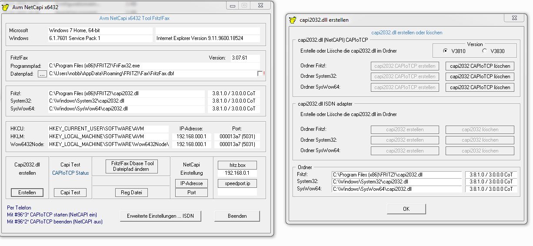
Task: Click the Programmpfad FriFax32.exe field
Action: (x=154, y=66)
